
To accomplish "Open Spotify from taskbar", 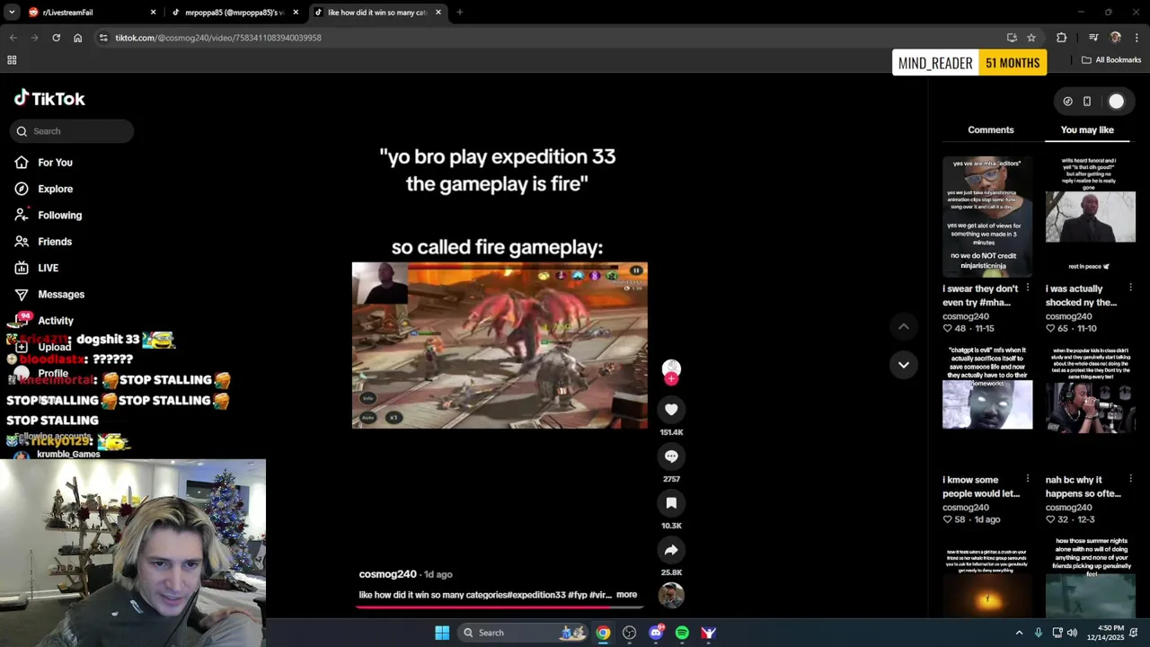I will (682, 633).
